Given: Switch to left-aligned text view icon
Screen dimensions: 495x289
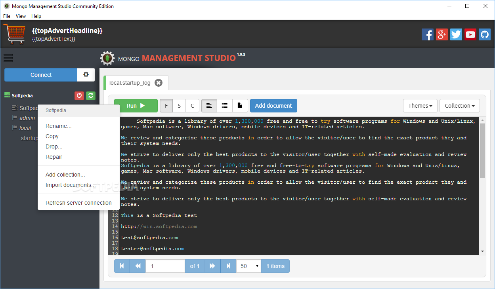Looking at the screenshot, I should coord(209,106).
